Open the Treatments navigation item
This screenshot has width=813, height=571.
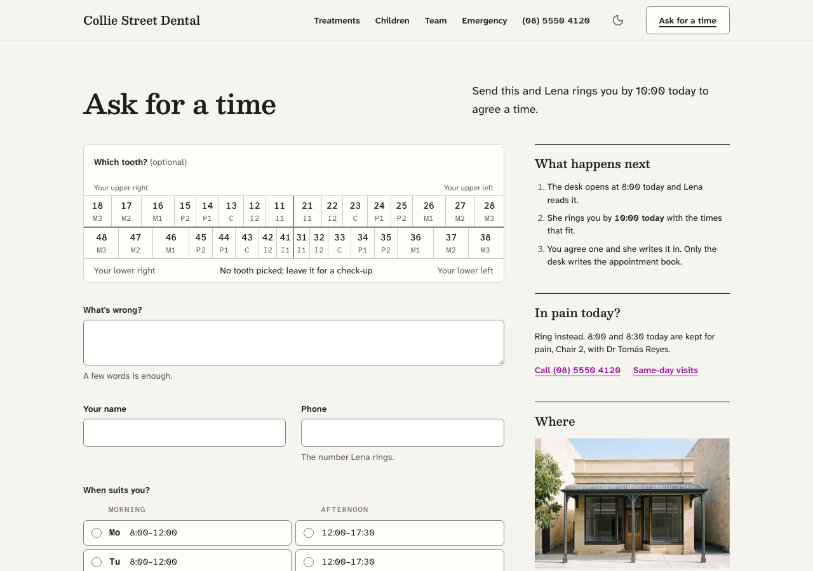pos(337,20)
